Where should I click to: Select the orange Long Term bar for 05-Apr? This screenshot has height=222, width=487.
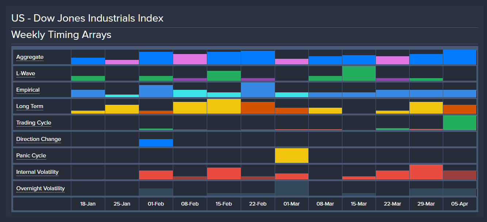tap(460, 109)
